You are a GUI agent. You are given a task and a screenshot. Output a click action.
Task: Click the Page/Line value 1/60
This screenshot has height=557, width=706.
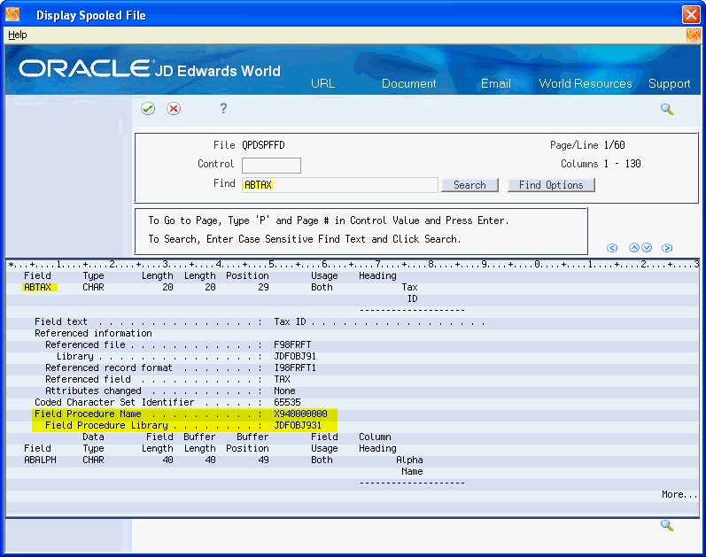point(614,145)
